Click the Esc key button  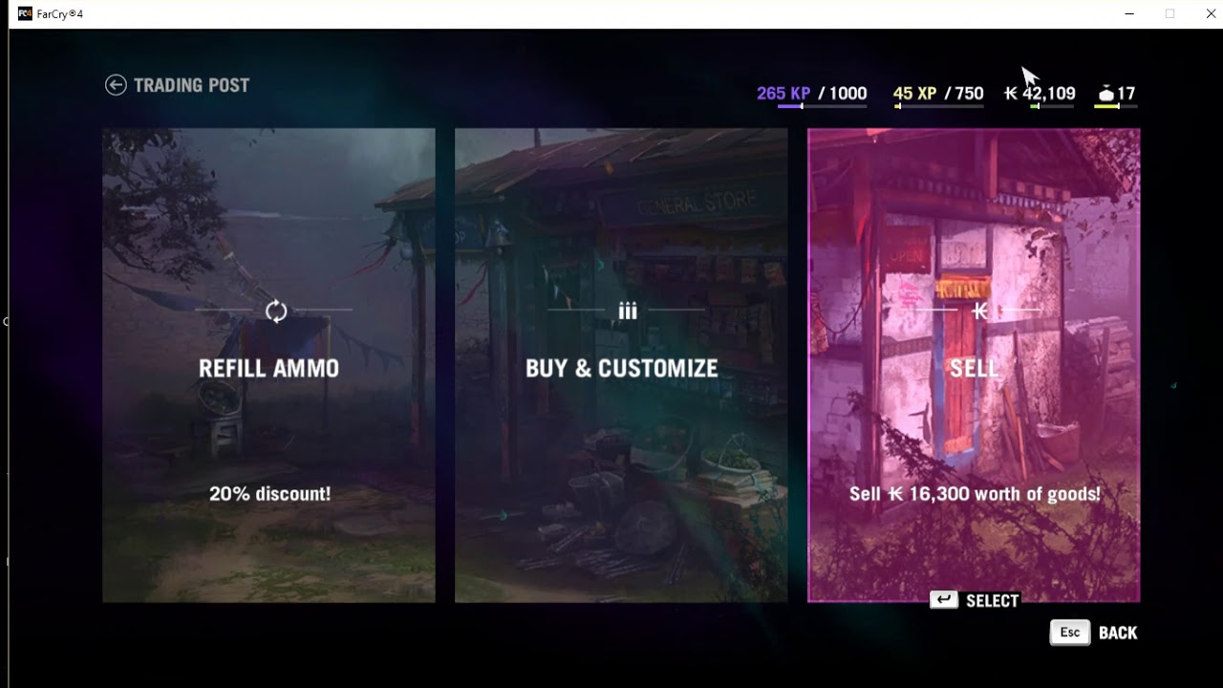click(x=1070, y=633)
